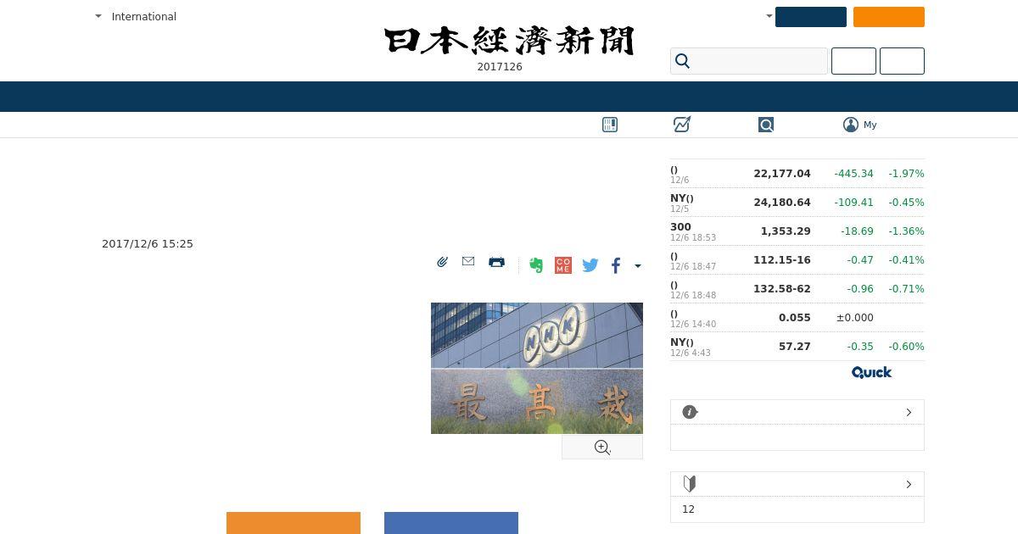1018x534 pixels.
Task: Open the International edition dropdown
Action: pyautogui.click(x=136, y=16)
